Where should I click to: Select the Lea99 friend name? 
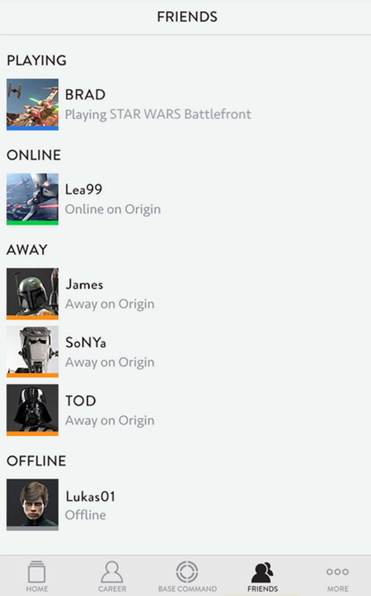(84, 190)
